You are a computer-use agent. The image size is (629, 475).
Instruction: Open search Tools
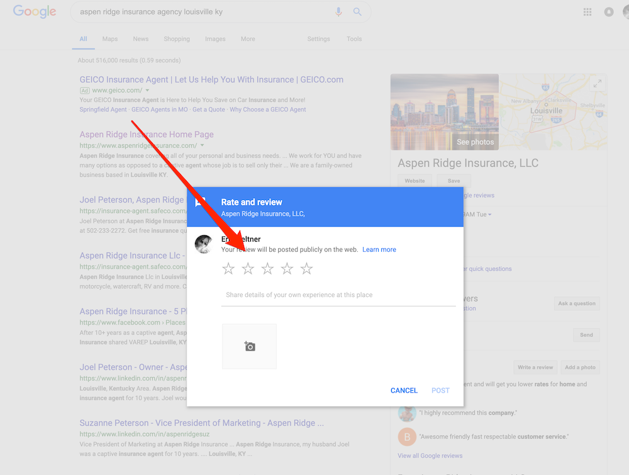(354, 39)
